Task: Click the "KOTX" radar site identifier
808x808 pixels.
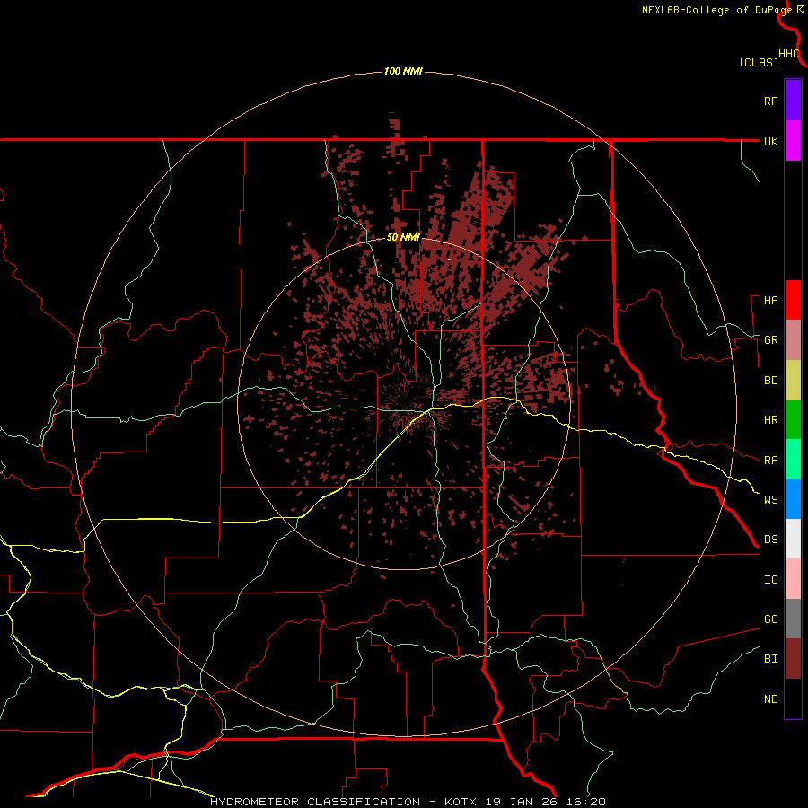Action: pos(461,802)
